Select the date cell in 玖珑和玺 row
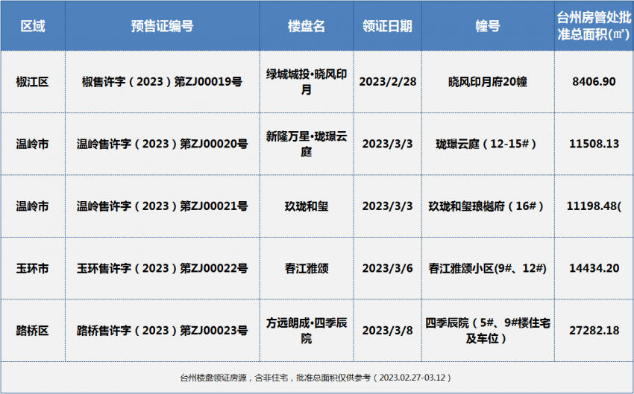Screen dimensions: 634x394 pyautogui.click(x=387, y=206)
